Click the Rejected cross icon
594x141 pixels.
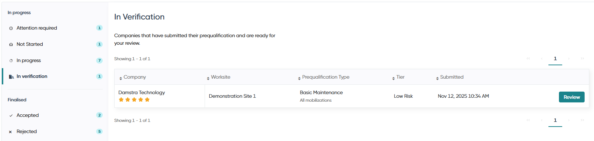pos(10,132)
